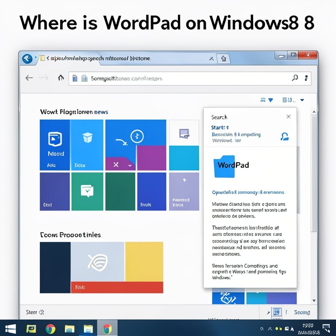Image resolution: width=336 pixels, height=336 pixels.
Task: Click the 'Start' heading link in Search panel
Action: point(220,128)
